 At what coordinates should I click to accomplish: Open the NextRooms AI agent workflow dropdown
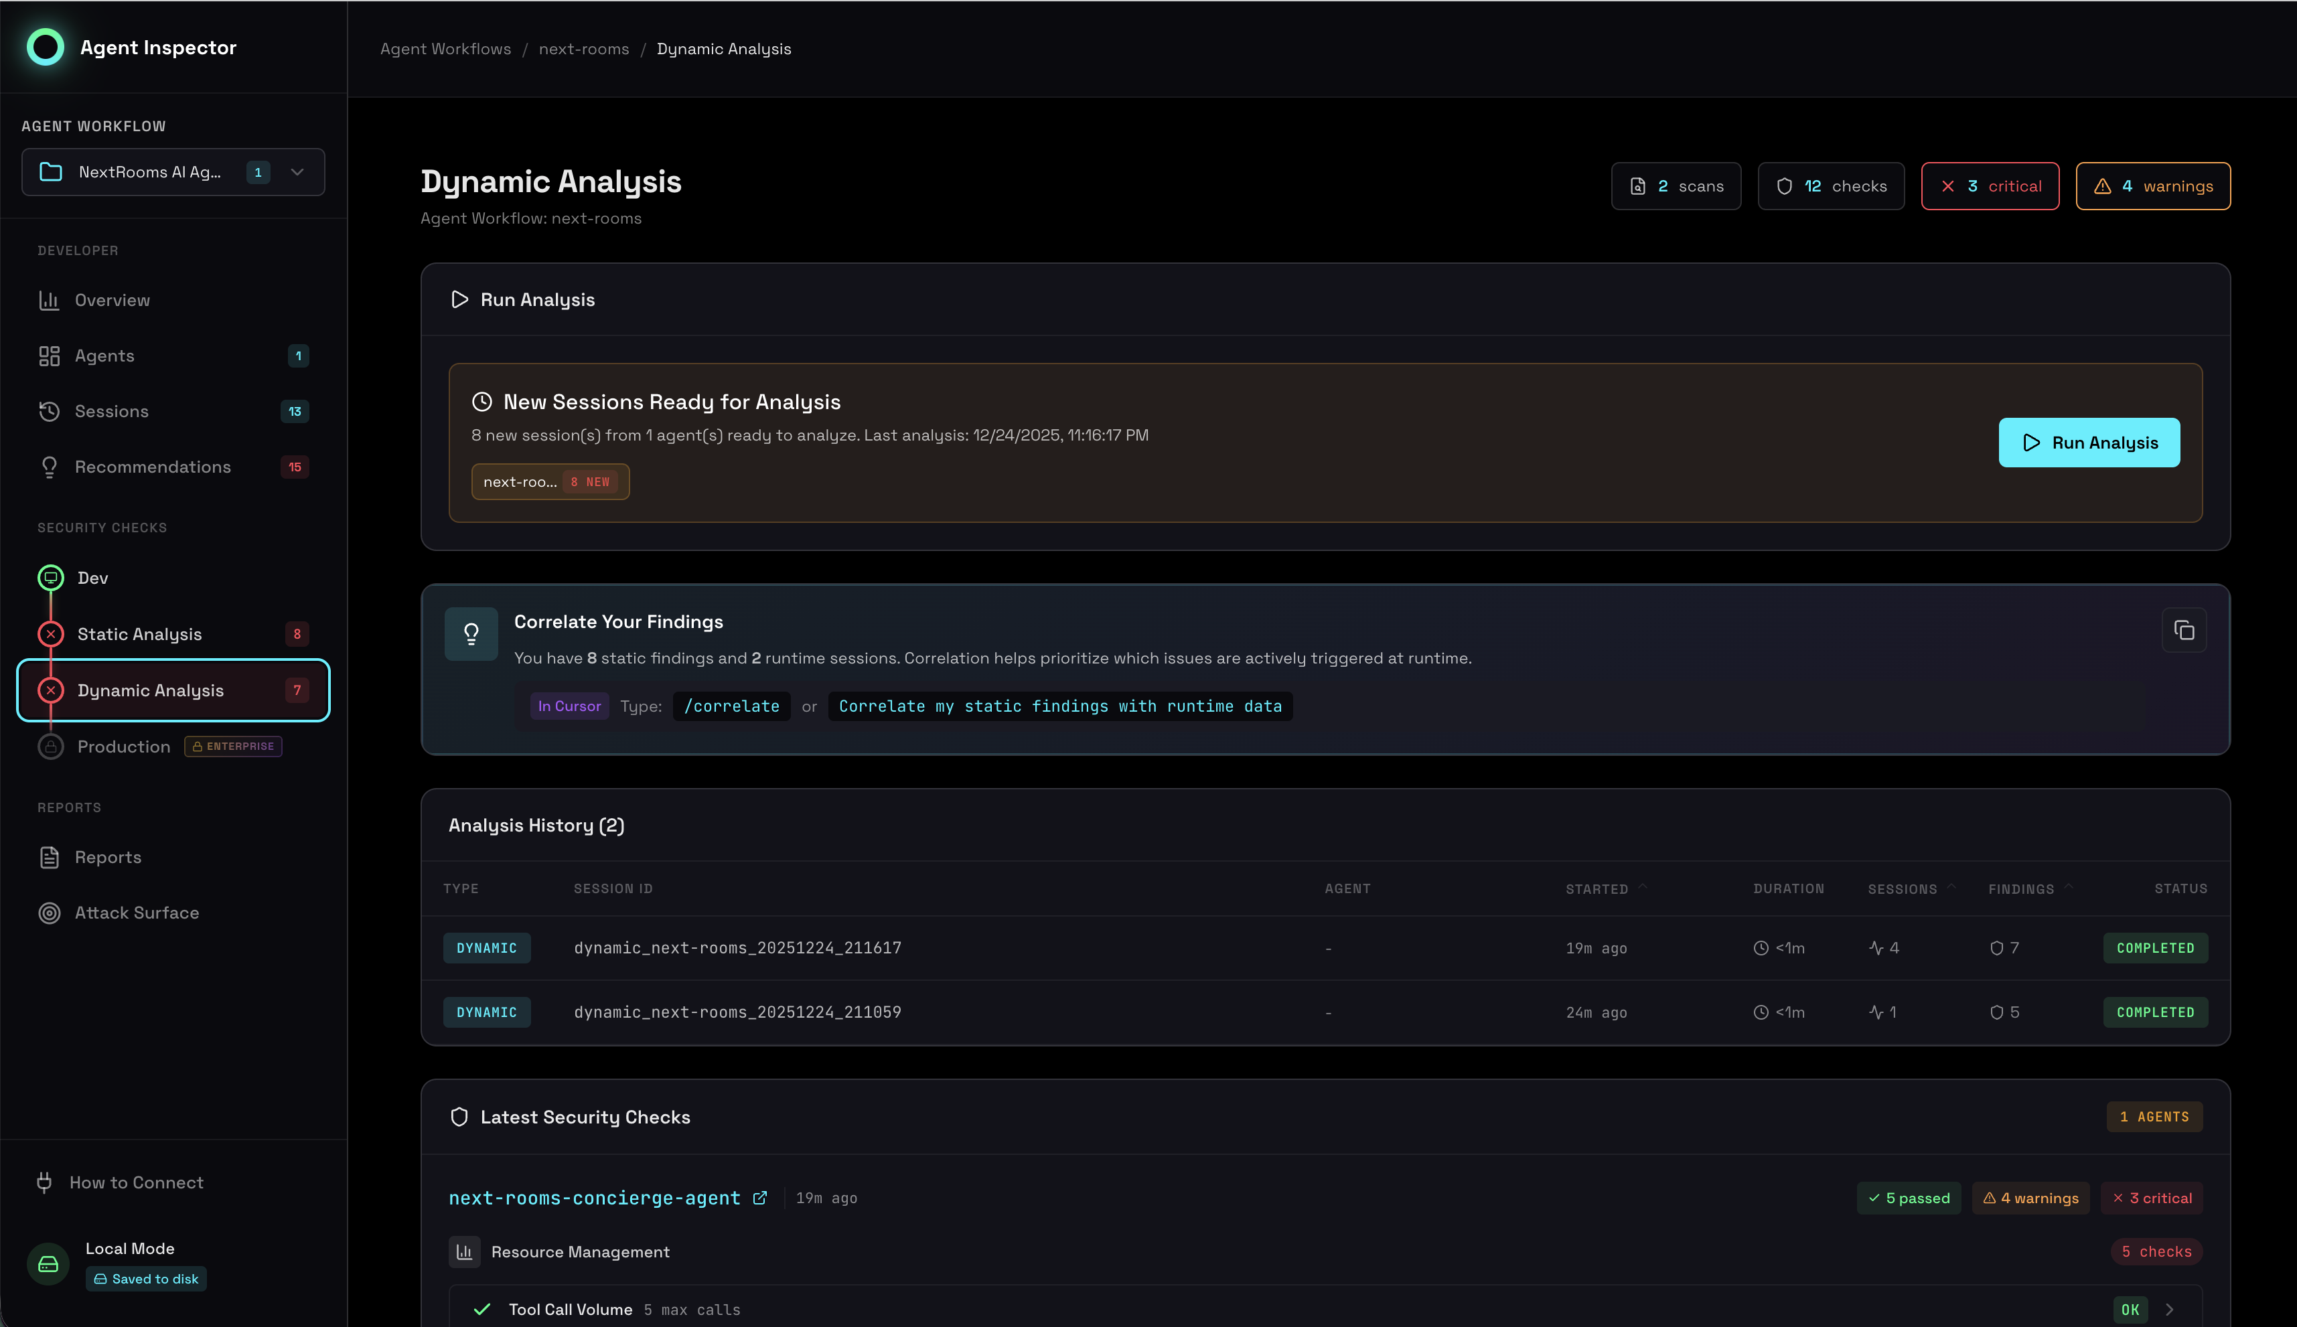click(x=173, y=172)
